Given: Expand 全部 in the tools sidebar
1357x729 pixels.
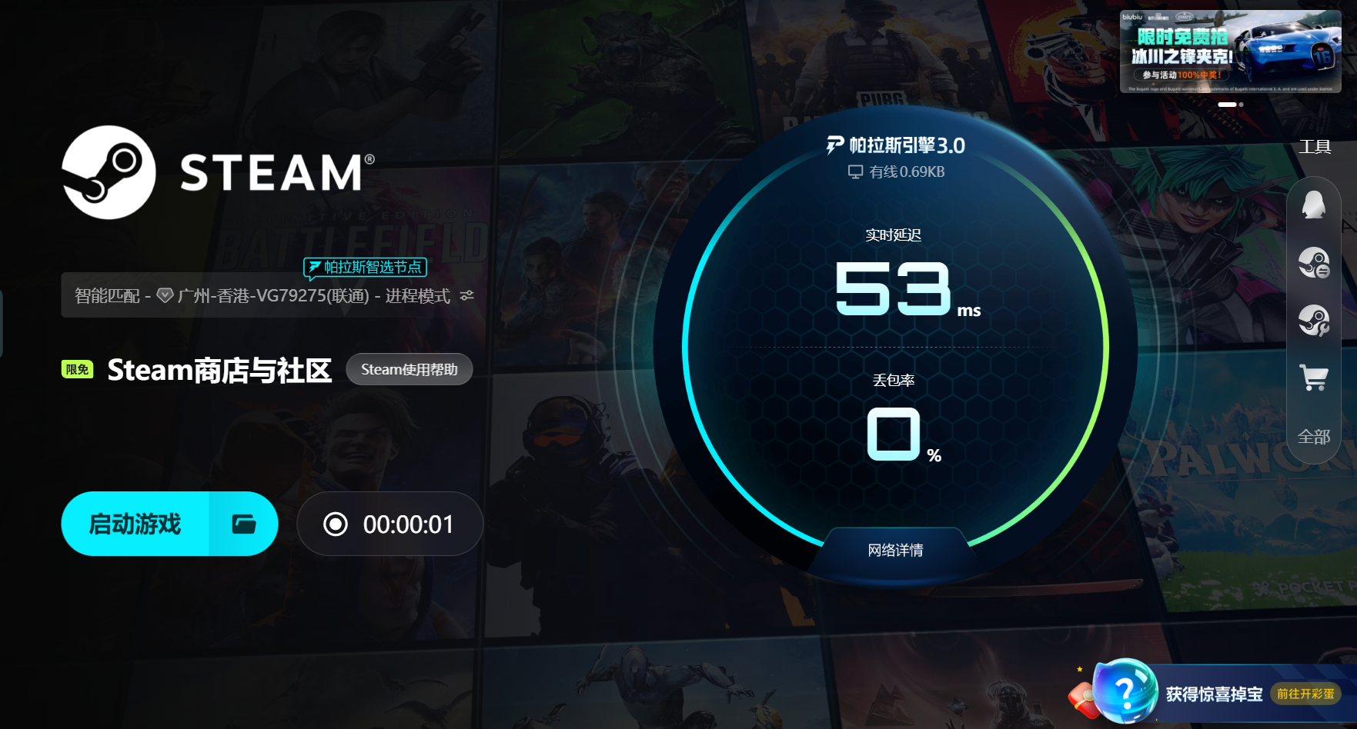Looking at the screenshot, I should (x=1314, y=437).
